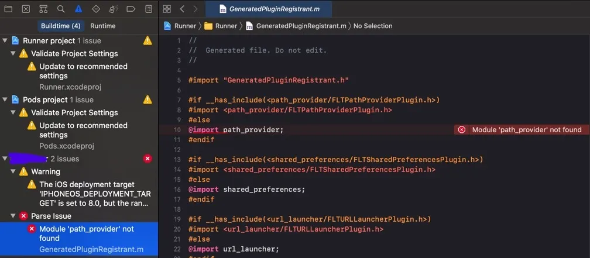Collapse the Runner project issue group
The height and width of the screenshot is (258, 590).
pos(5,40)
